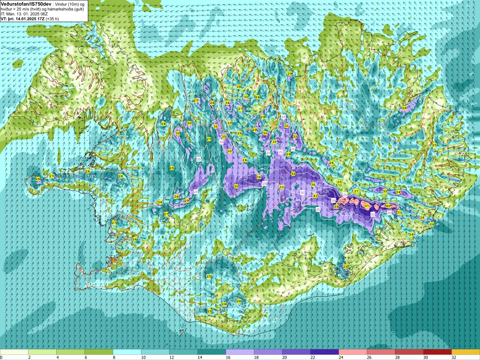Click the legend scale tick label 0
480x360 pixels.
click(1, 357)
